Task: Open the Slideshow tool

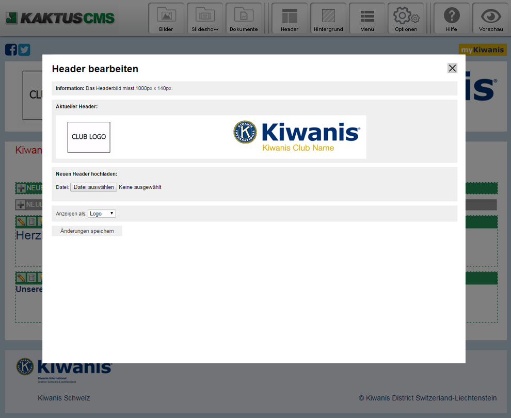Action: click(205, 19)
